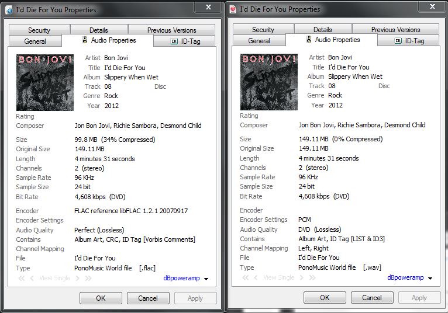Click OK button in right window

coord(325,298)
